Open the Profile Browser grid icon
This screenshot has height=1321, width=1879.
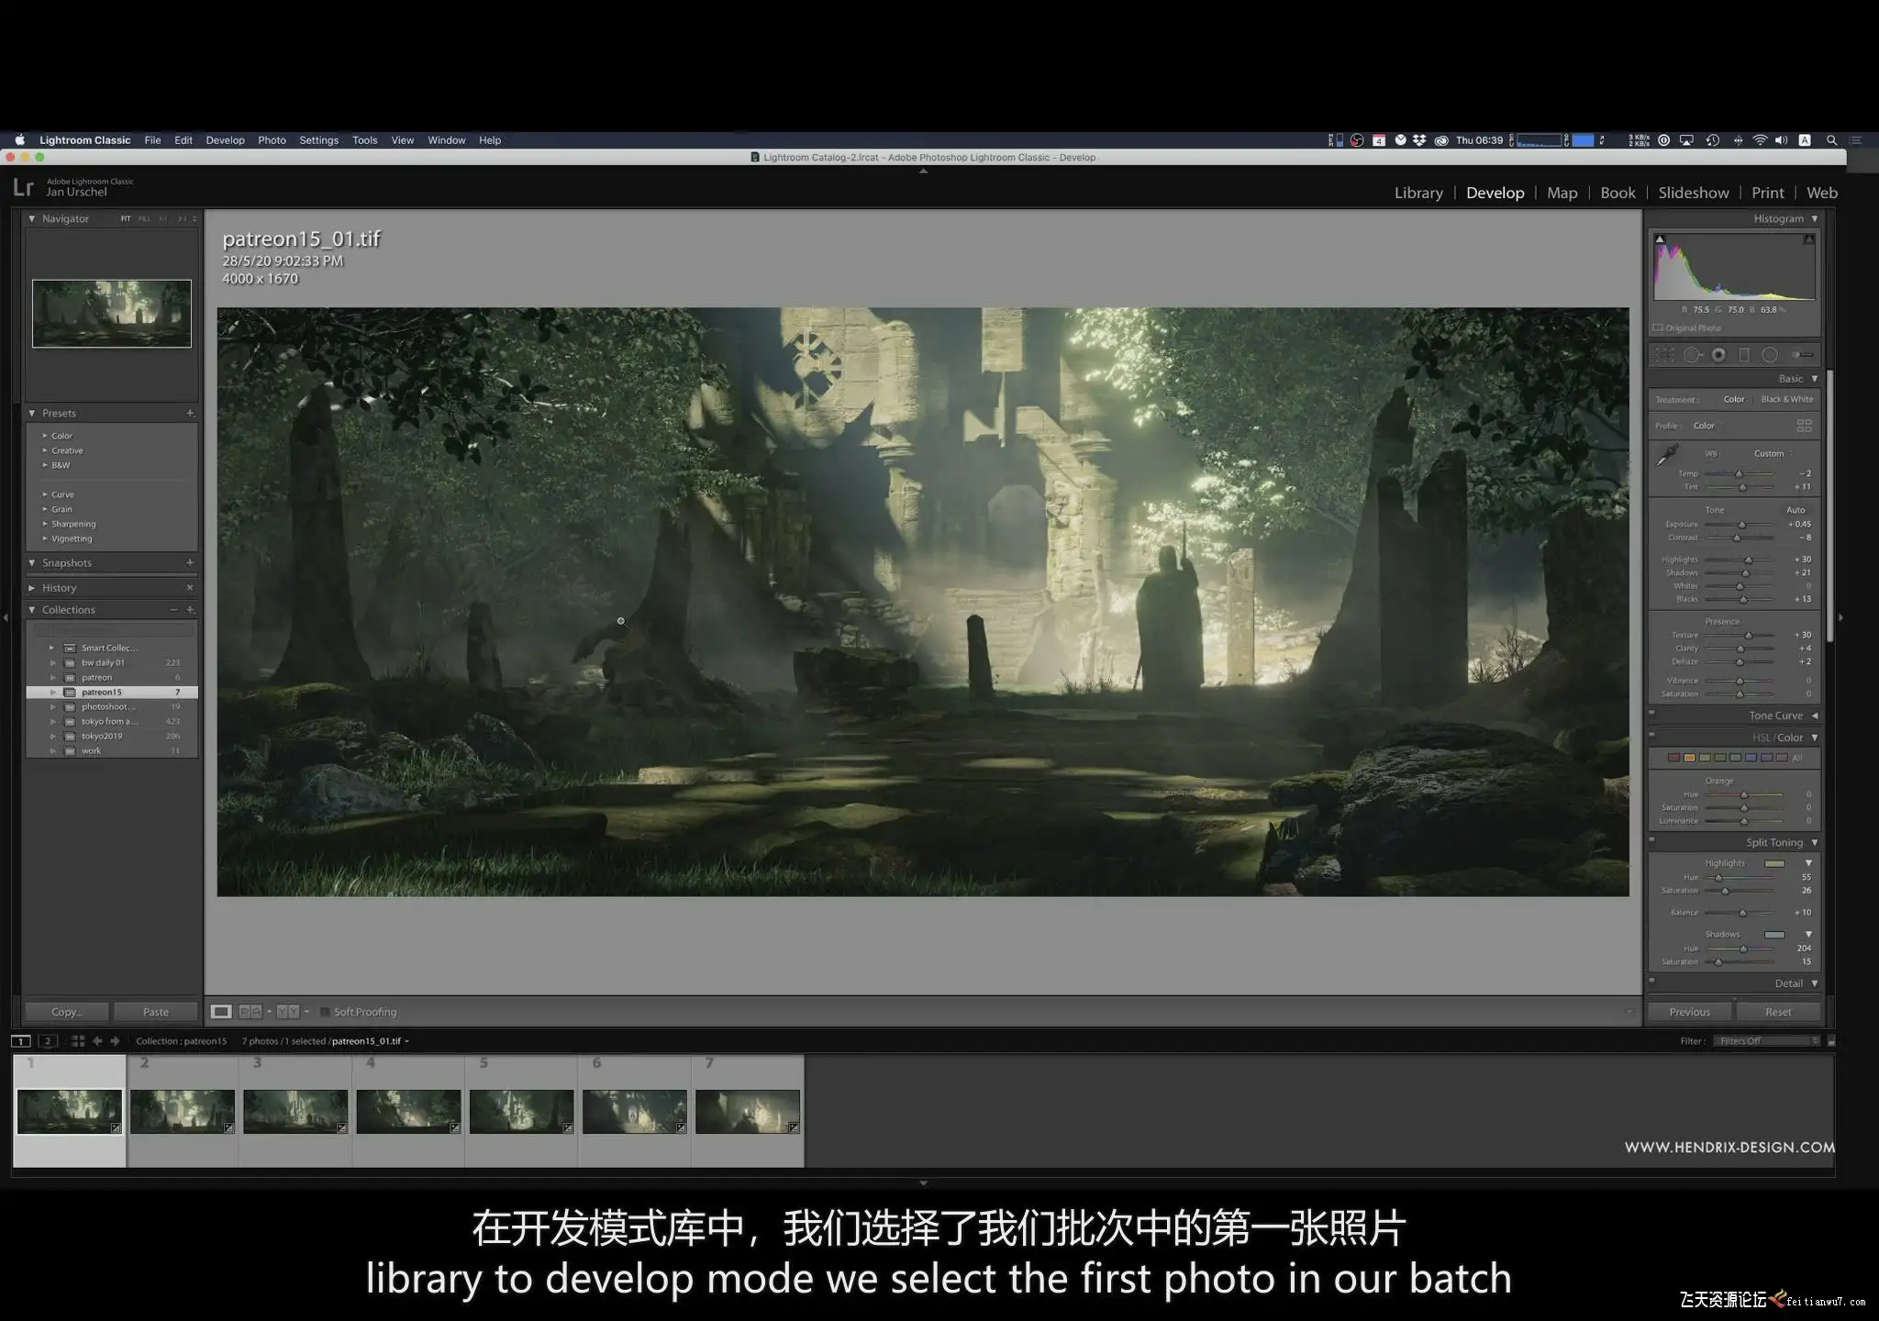pyautogui.click(x=1804, y=426)
